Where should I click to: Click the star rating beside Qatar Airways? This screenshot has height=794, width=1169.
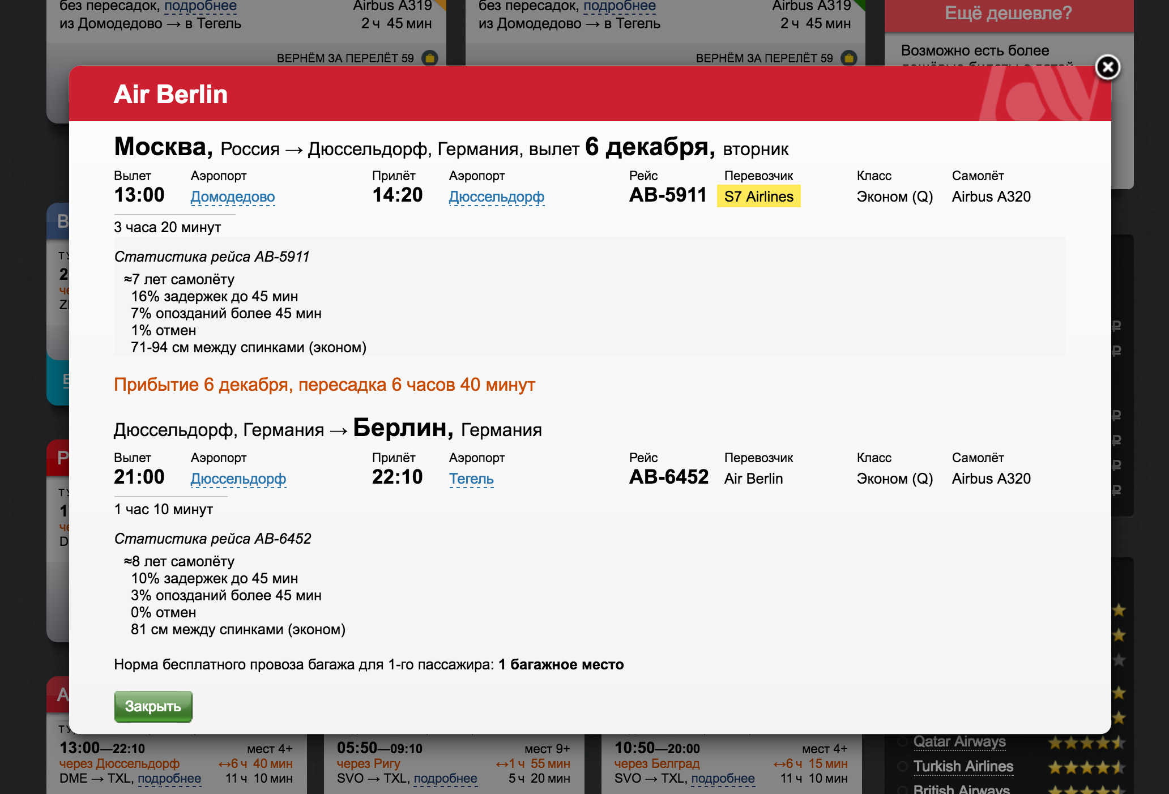click(1086, 742)
